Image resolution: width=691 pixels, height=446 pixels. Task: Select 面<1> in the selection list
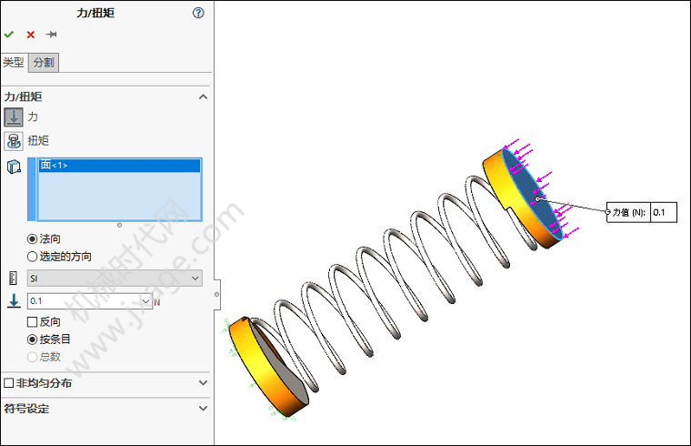click(x=119, y=166)
